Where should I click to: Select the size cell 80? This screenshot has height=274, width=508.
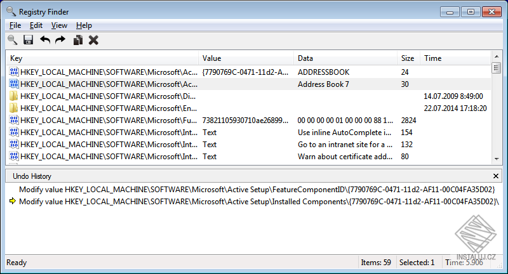(404, 157)
